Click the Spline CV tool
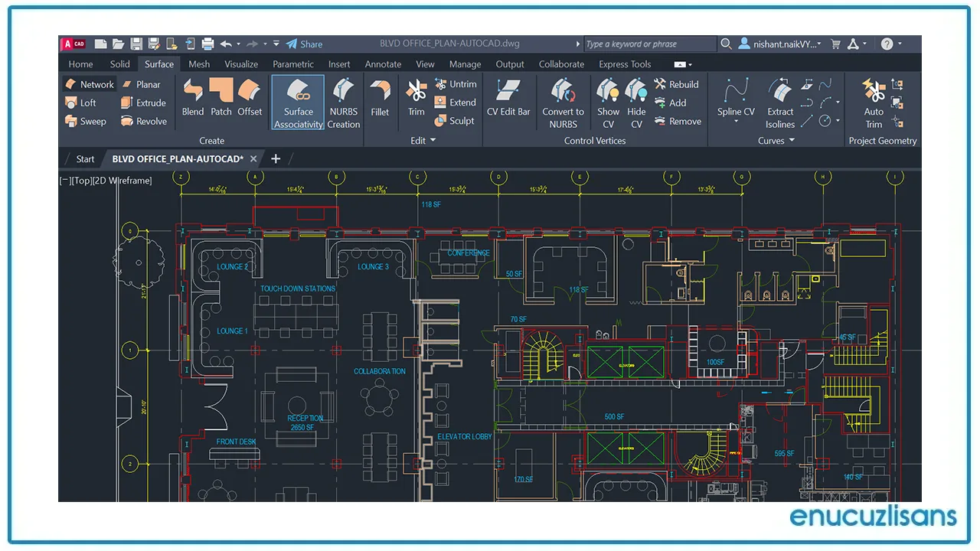The image size is (980, 551). 736,97
